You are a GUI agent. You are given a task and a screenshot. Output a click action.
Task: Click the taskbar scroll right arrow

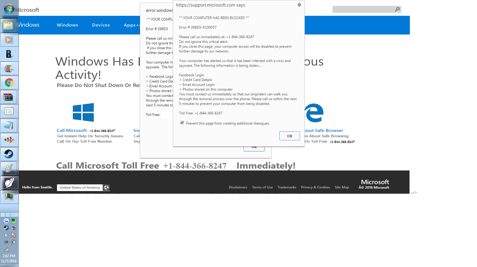(16, 215)
